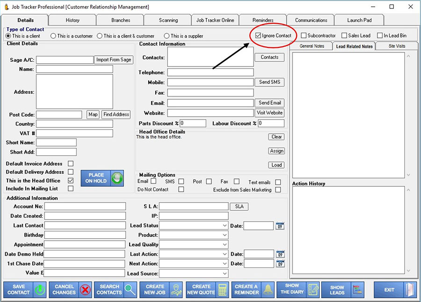Image resolution: width=421 pixels, height=302 pixels.
Task: Open the Product dropdown list
Action: [x=225, y=235]
